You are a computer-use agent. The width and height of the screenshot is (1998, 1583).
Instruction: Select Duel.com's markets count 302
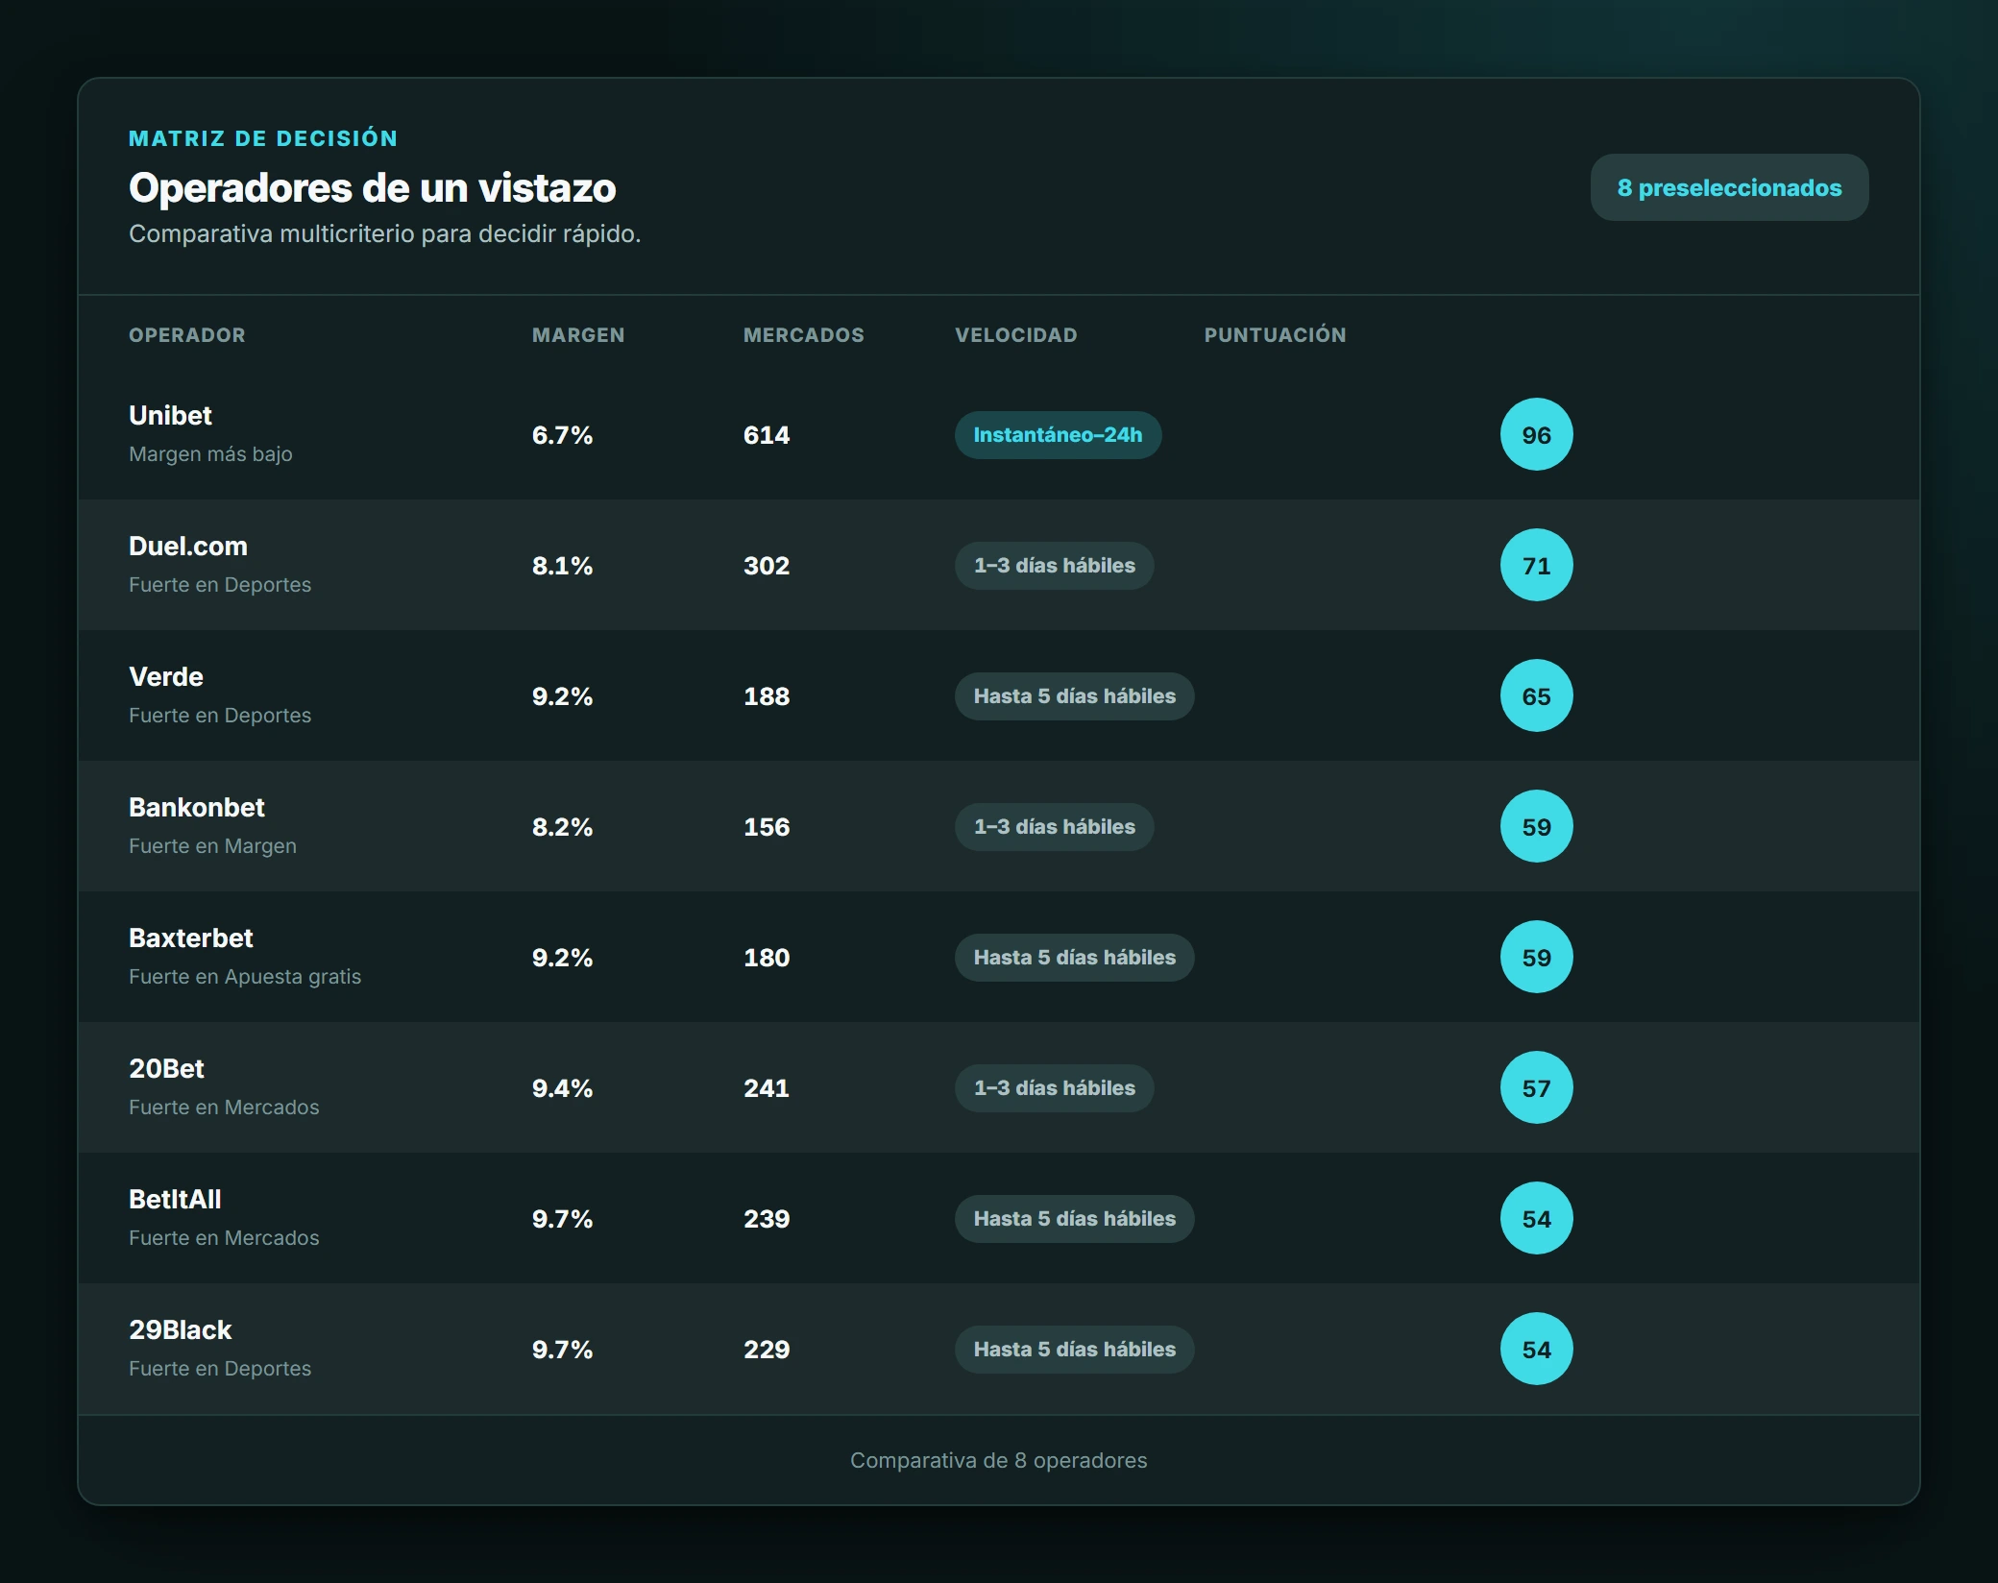coord(767,566)
